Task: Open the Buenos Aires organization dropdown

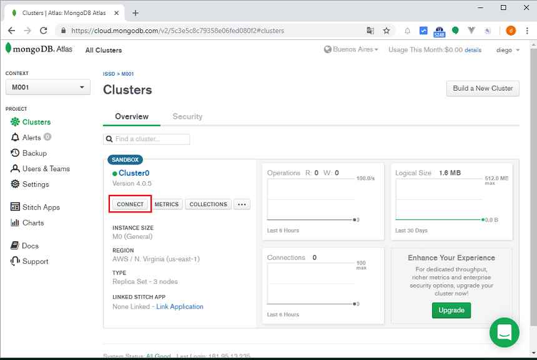Action: [x=351, y=49]
